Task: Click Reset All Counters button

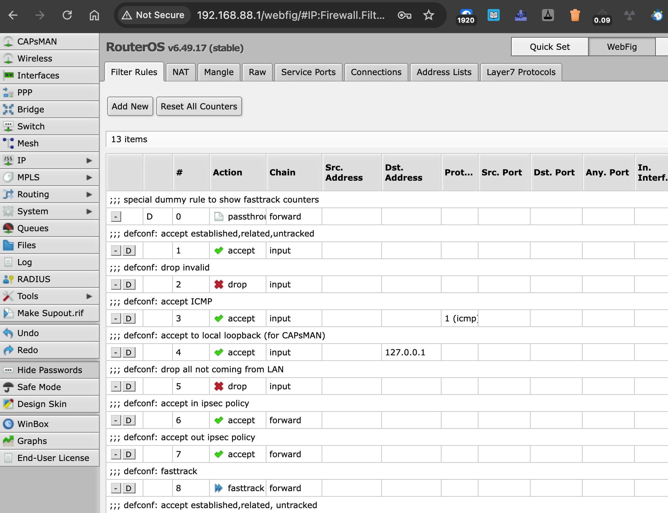Action: [x=199, y=106]
